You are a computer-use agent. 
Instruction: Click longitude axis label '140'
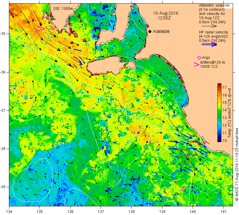193,212
